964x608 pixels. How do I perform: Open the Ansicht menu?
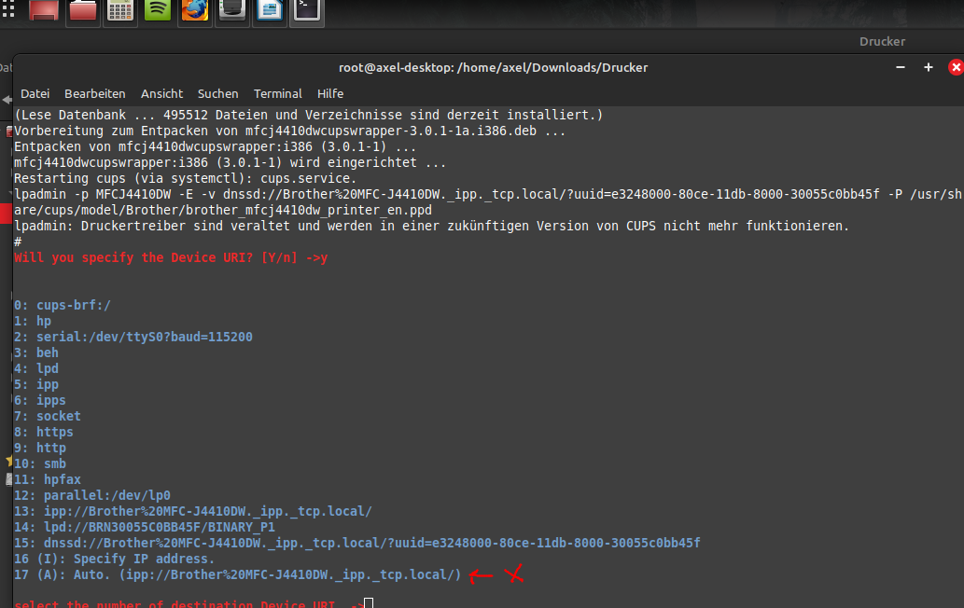tap(161, 94)
